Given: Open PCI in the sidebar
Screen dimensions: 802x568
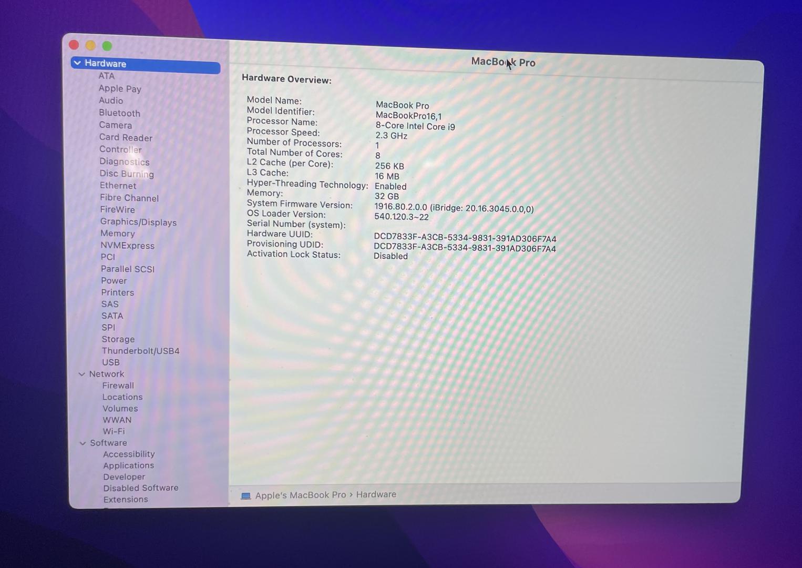Looking at the screenshot, I should pos(108,257).
